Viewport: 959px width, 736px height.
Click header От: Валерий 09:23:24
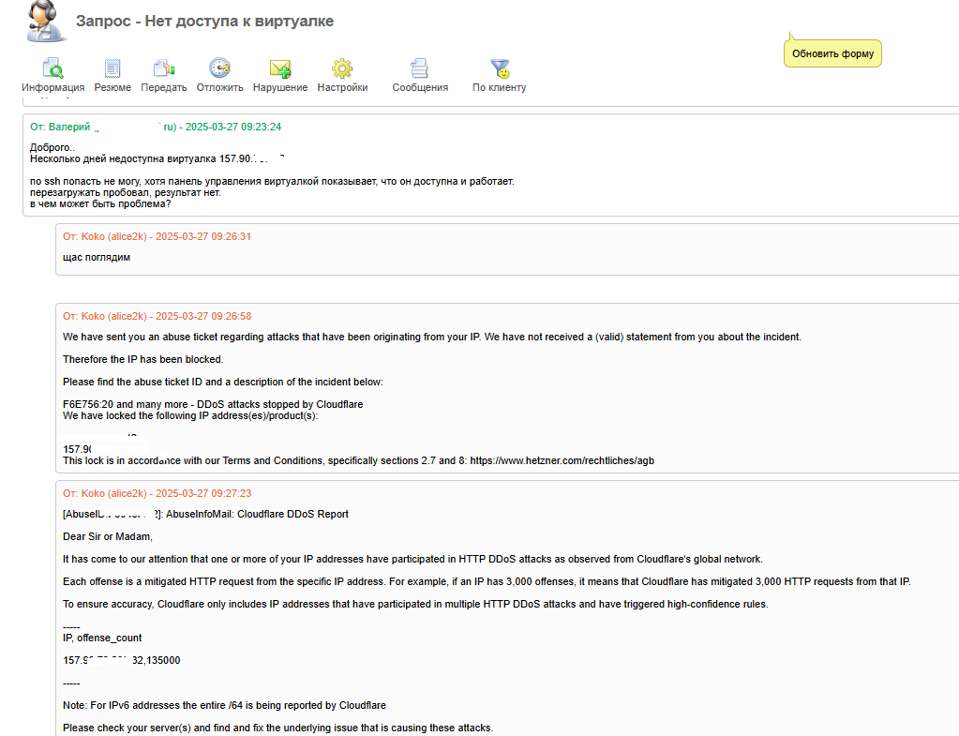click(x=156, y=127)
